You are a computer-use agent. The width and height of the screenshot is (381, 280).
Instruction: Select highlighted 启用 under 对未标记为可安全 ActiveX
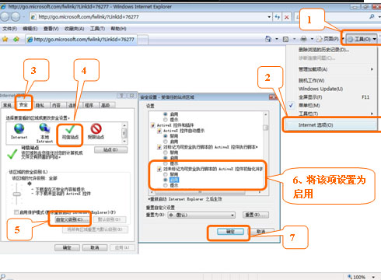tap(166, 180)
